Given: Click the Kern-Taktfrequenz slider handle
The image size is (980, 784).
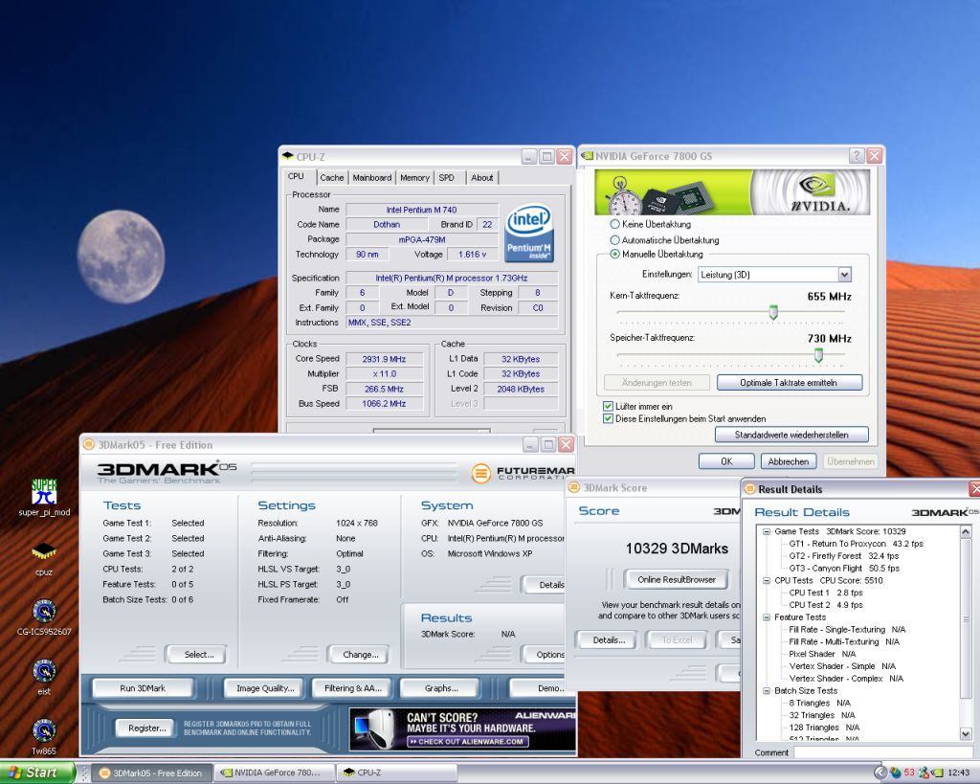Looking at the screenshot, I should tap(773, 313).
